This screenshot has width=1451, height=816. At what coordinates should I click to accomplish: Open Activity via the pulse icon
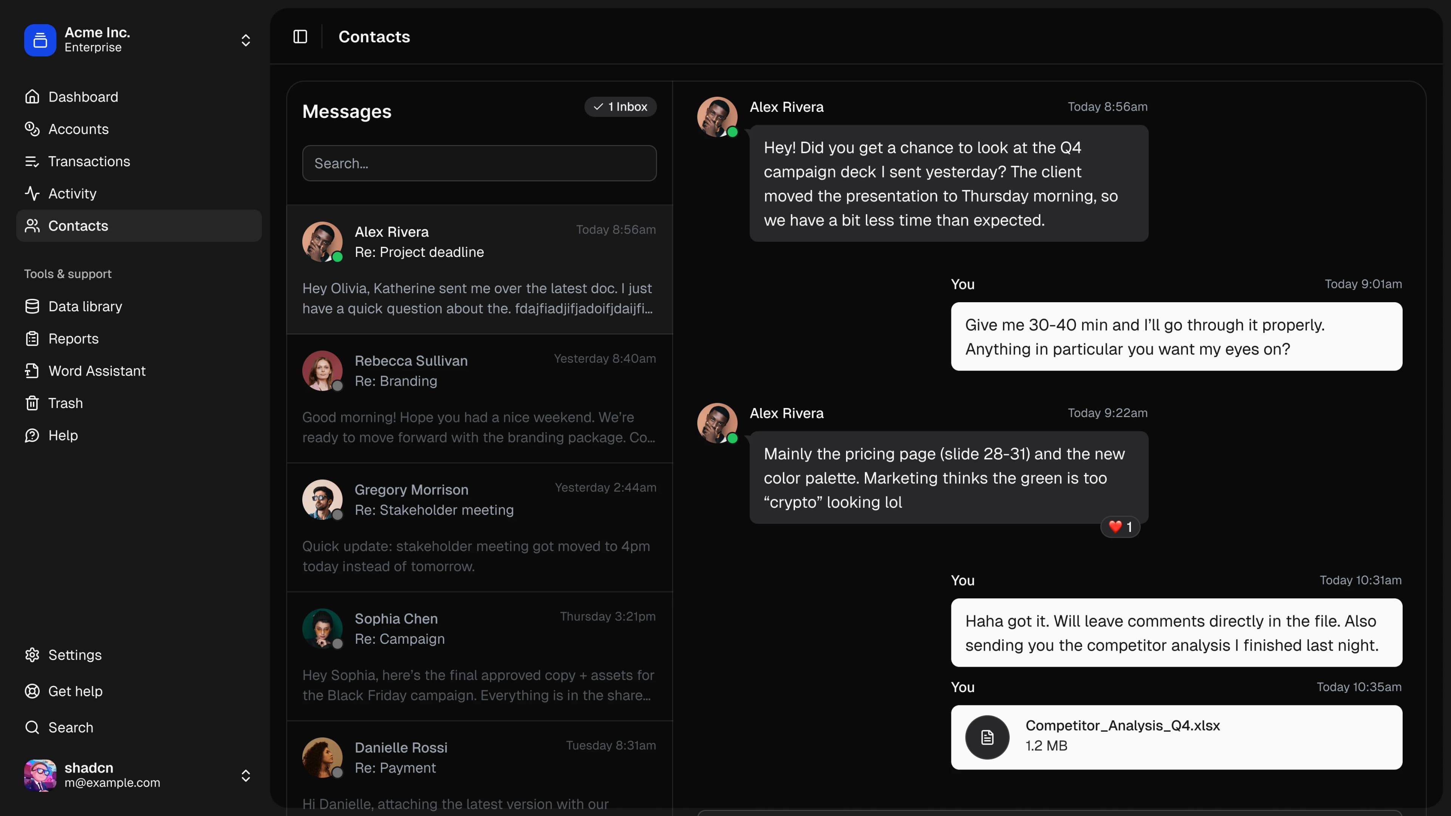[x=32, y=193]
